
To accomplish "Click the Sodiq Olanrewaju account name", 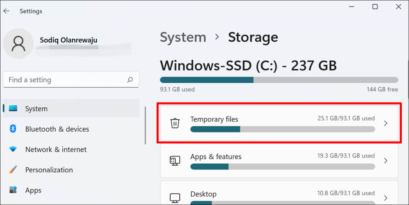I will (x=69, y=40).
